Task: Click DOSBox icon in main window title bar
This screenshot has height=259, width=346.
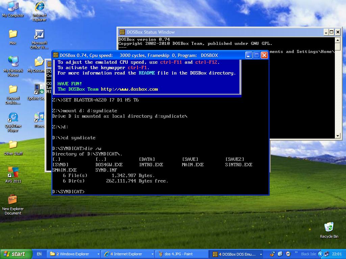Action: 56,55
